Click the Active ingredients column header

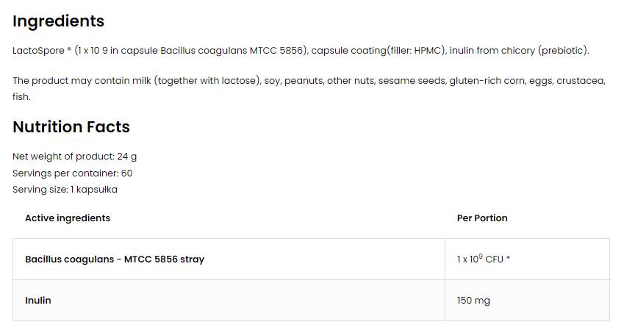[x=68, y=218]
